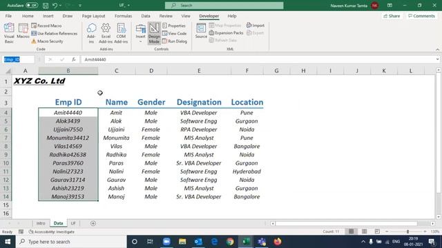Click the zoom out minus button
This screenshot has width=442, height=248.
[x=387, y=231]
